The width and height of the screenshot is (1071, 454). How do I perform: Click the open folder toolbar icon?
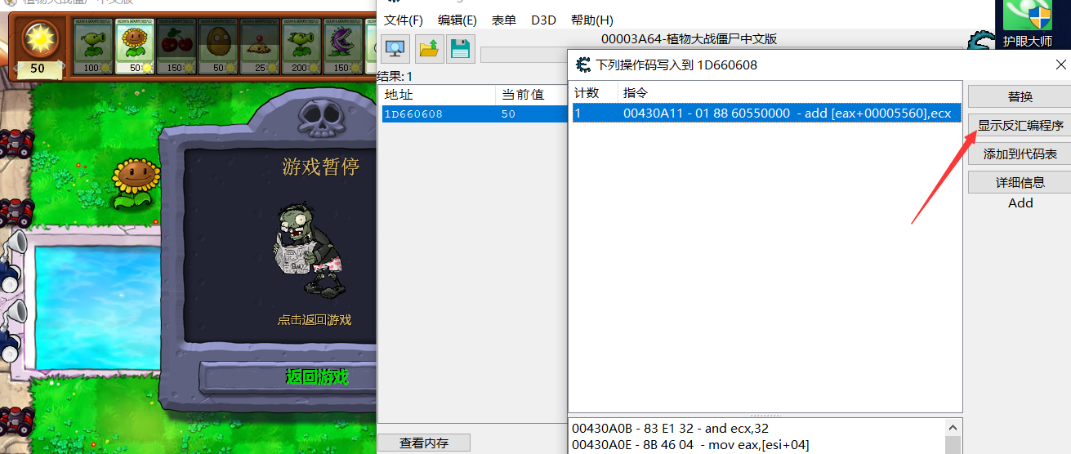tap(429, 48)
